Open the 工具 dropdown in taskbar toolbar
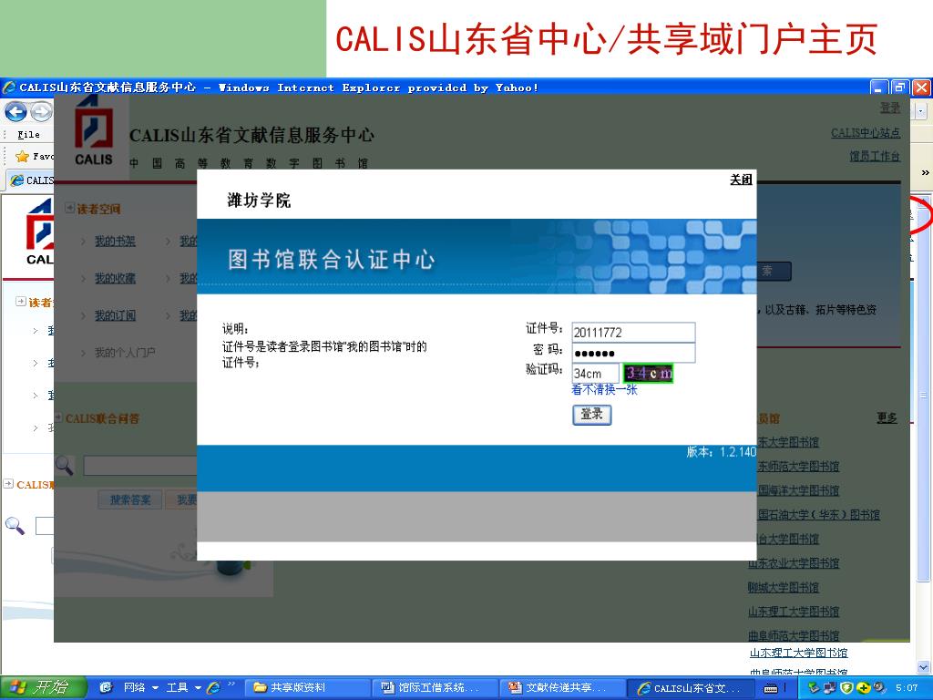Screen dimensions: 933x700 pyautogui.click(x=182, y=687)
